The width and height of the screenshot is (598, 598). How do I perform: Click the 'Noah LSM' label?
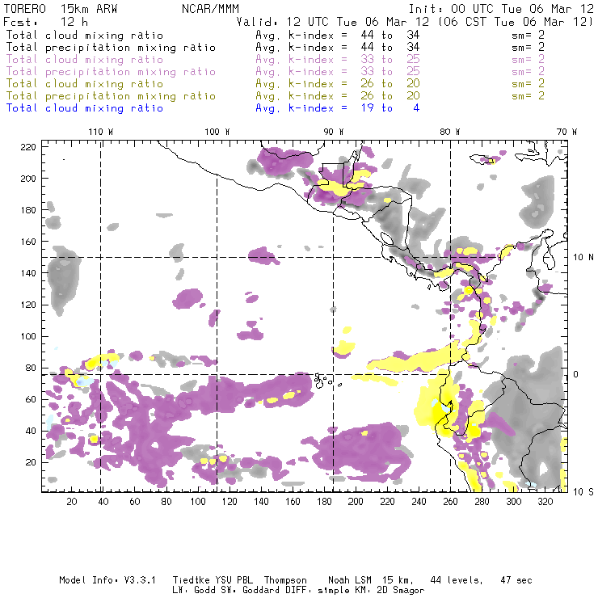point(350,580)
